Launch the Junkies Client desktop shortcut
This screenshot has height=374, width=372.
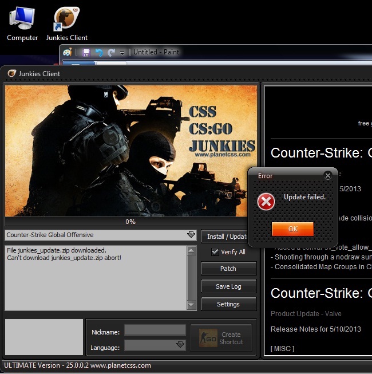[x=67, y=24]
